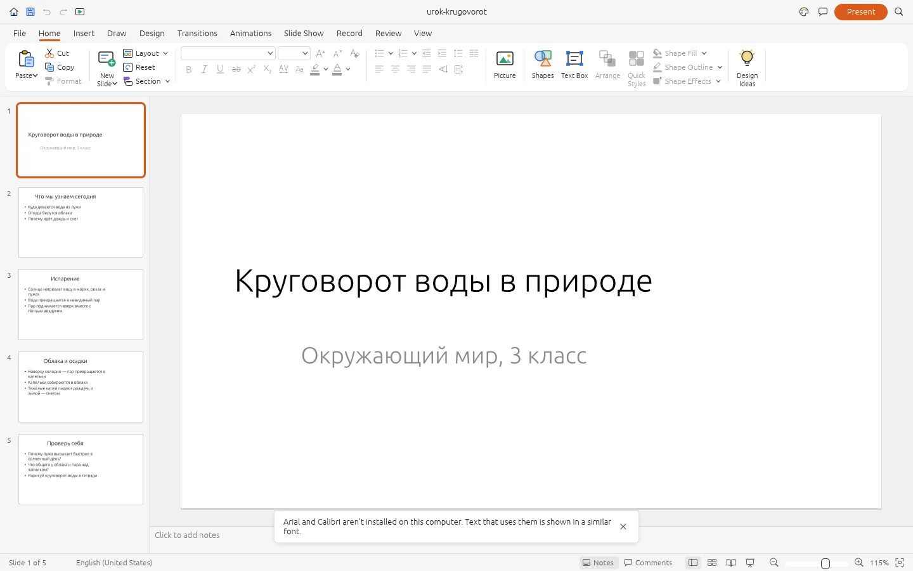Copy selection using the Copy icon
This screenshot has height=571, width=913.
tap(49, 67)
